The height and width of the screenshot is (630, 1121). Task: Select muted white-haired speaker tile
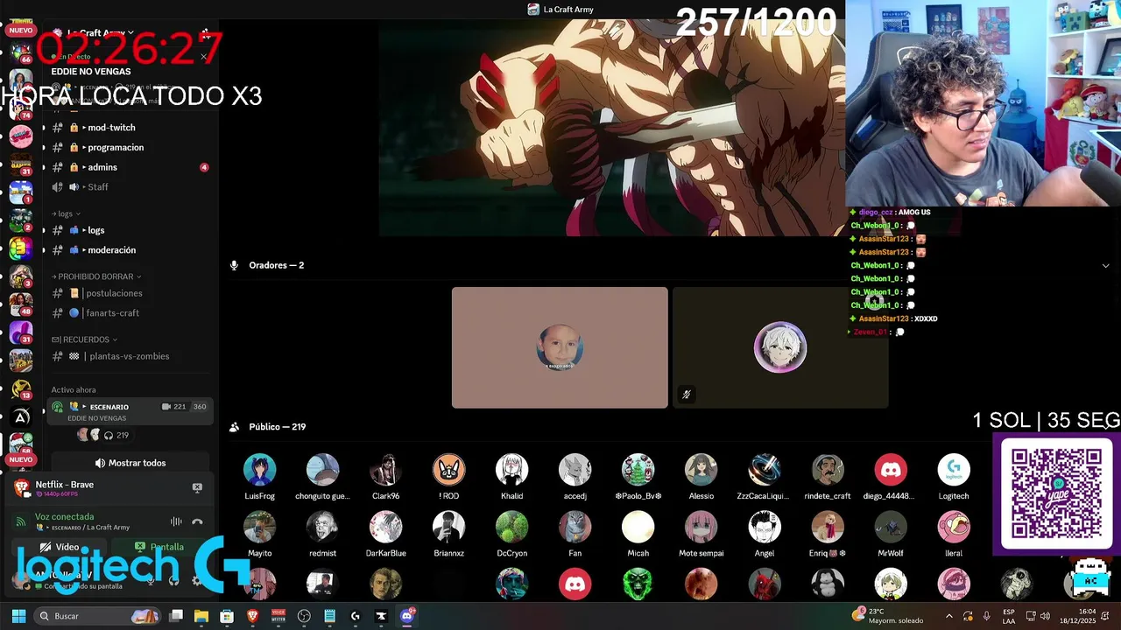pyautogui.click(x=780, y=347)
